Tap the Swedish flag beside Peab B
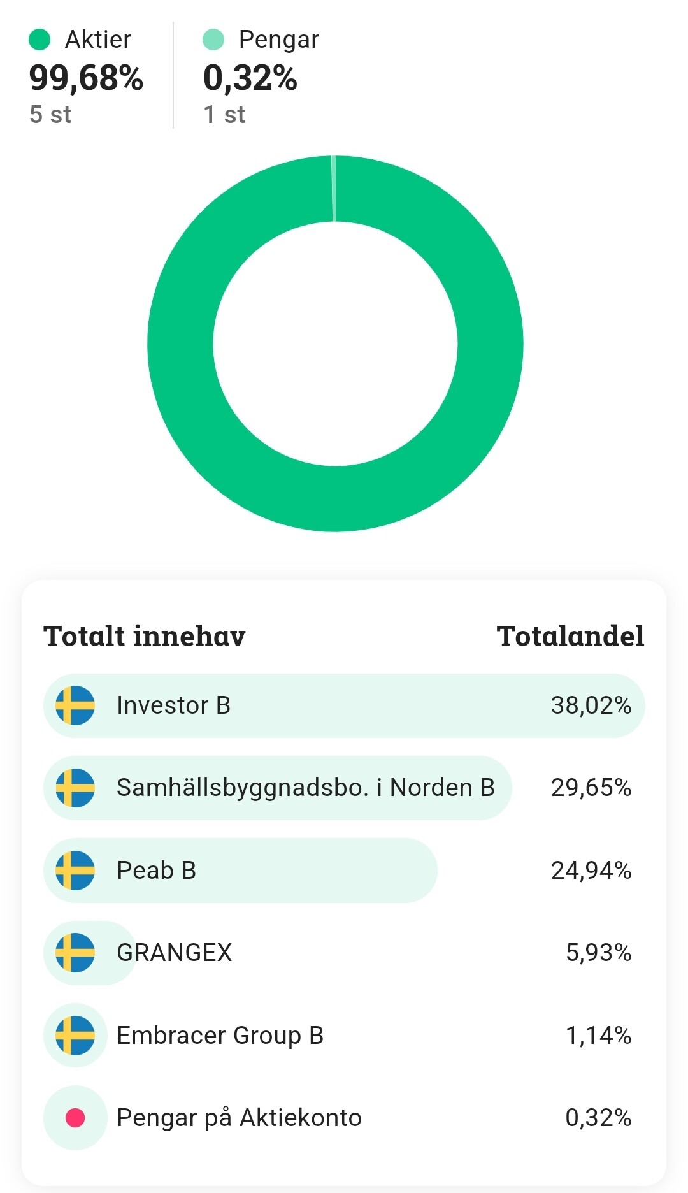Screen dimensions: 688x1193 tap(75, 871)
